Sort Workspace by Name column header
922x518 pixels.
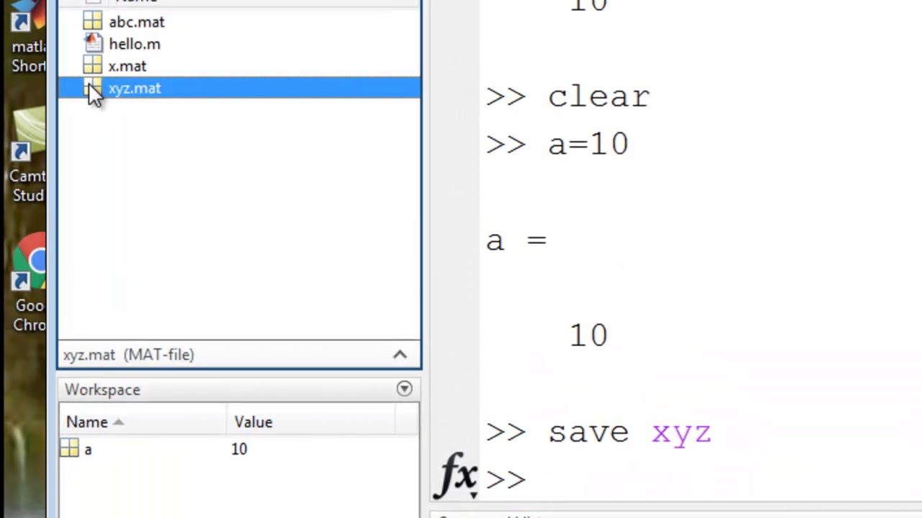[x=144, y=422]
